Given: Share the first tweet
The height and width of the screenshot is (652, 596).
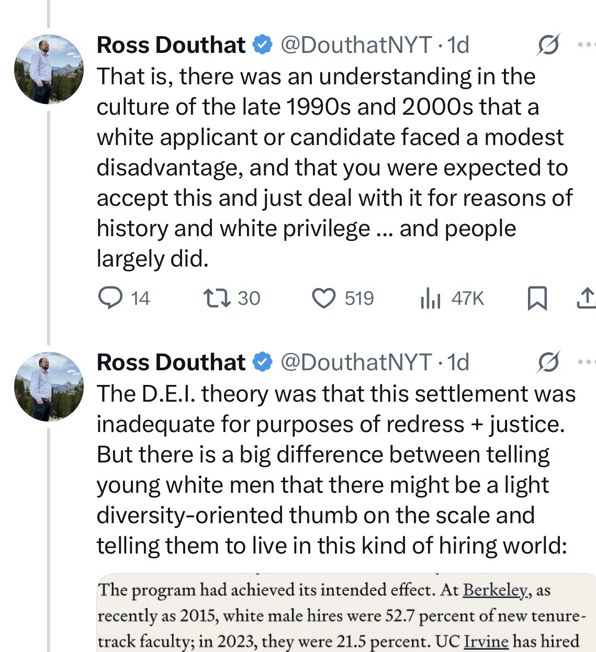Looking at the screenshot, I should click(x=586, y=298).
